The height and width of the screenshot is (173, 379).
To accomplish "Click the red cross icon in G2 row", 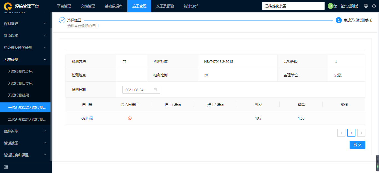I will pos(130,118).
